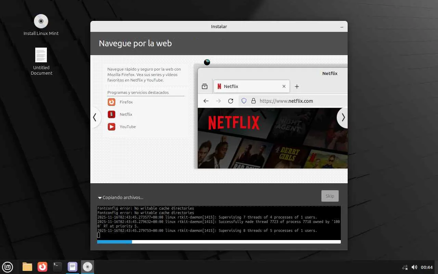Click the 'Navegue por la web' heading
438x274 pixels.
[x=135, y=43]
